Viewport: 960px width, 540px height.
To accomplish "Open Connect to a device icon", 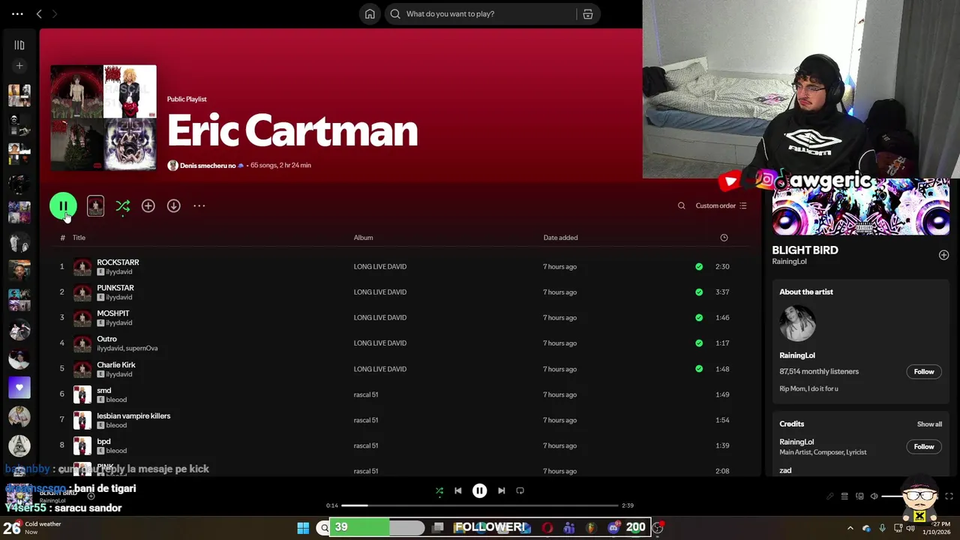I will point(859,496).
